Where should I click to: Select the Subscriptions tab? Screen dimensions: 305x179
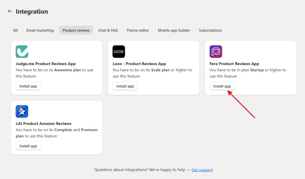pos(210,30)
